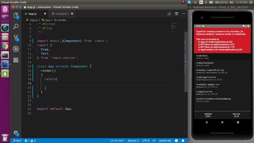
Task: Open Google Chrome from launcher
Action: point(5,46)
